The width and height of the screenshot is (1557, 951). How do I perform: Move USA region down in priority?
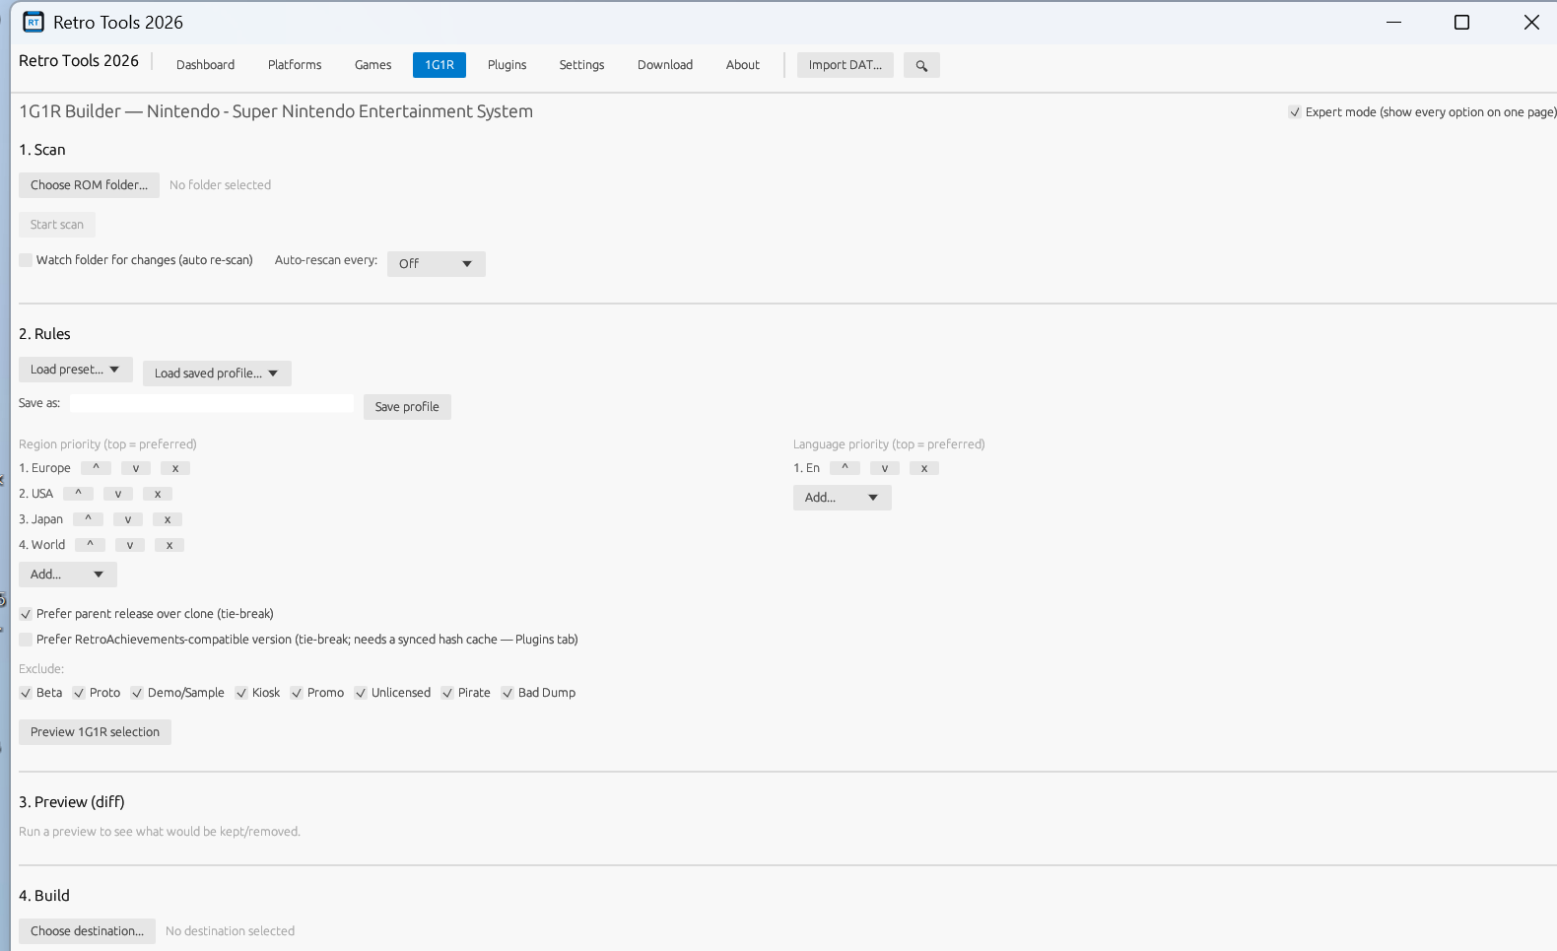[x=118, y=494]
